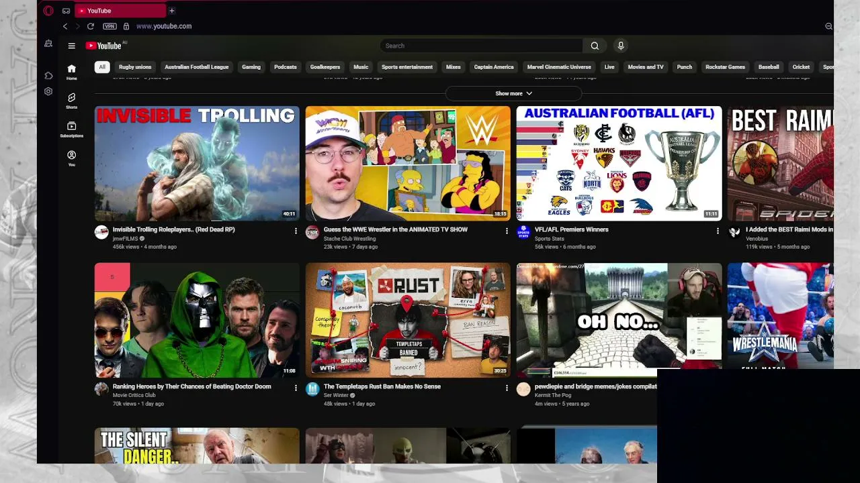This screenshot has width=860, height=483.
Task: Open the Rust Templetaps Banned thumbnail
Action: [408, 320]
